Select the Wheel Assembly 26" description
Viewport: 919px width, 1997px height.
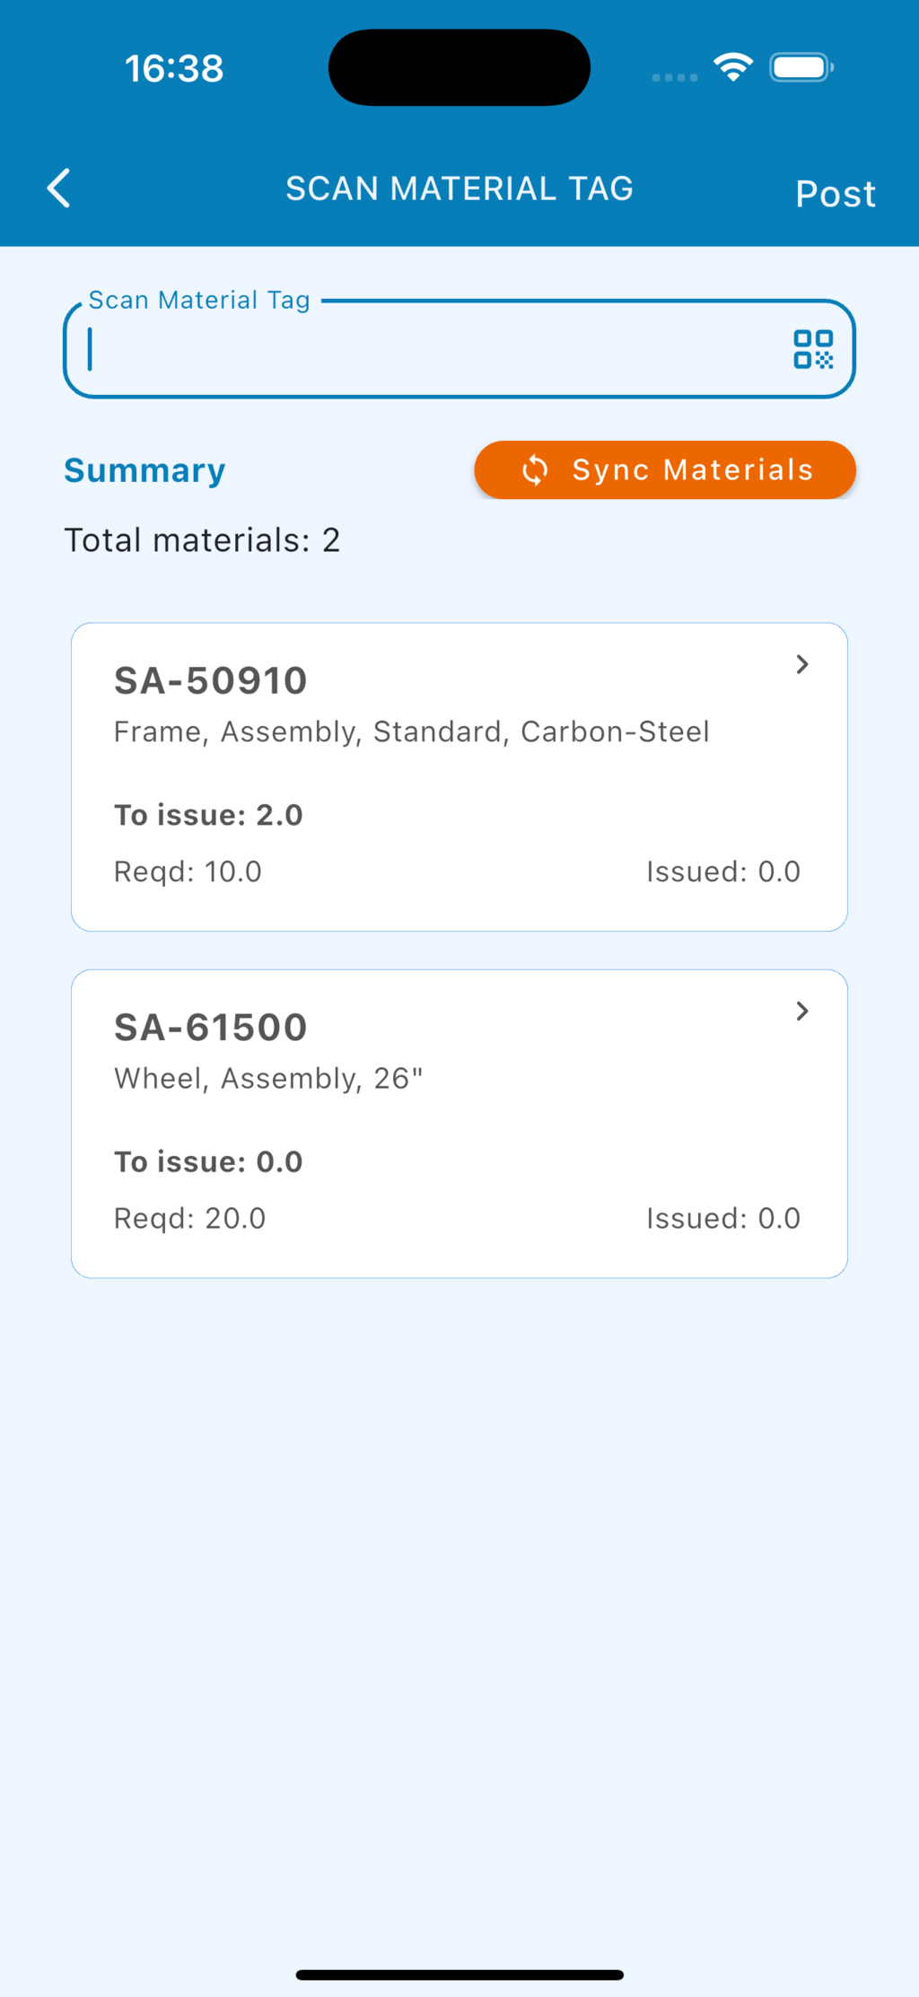pos(268,1079)
